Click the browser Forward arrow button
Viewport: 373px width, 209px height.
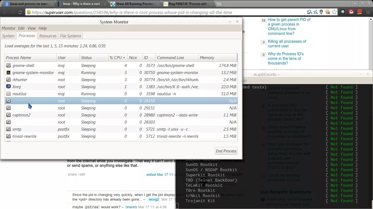pyautogui.click(x=12, y=12)
